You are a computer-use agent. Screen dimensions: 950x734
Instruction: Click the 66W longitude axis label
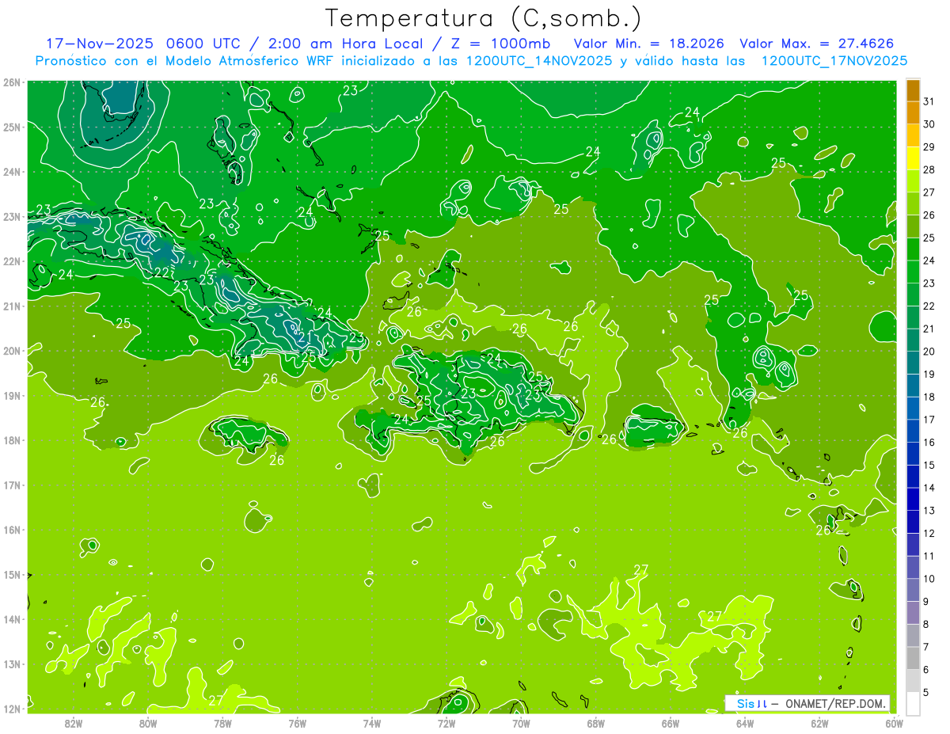(670, 723)
